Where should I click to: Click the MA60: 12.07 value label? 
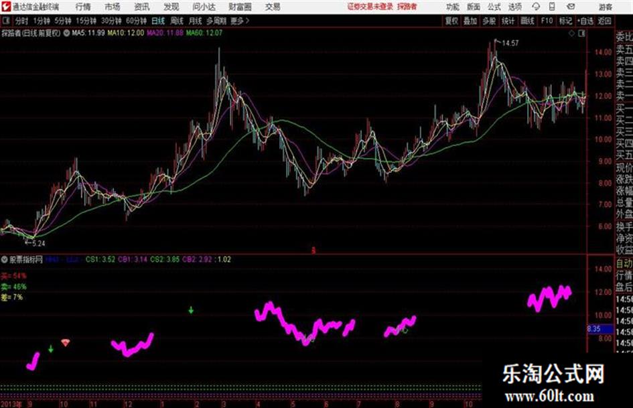click(x=204, y=33)
